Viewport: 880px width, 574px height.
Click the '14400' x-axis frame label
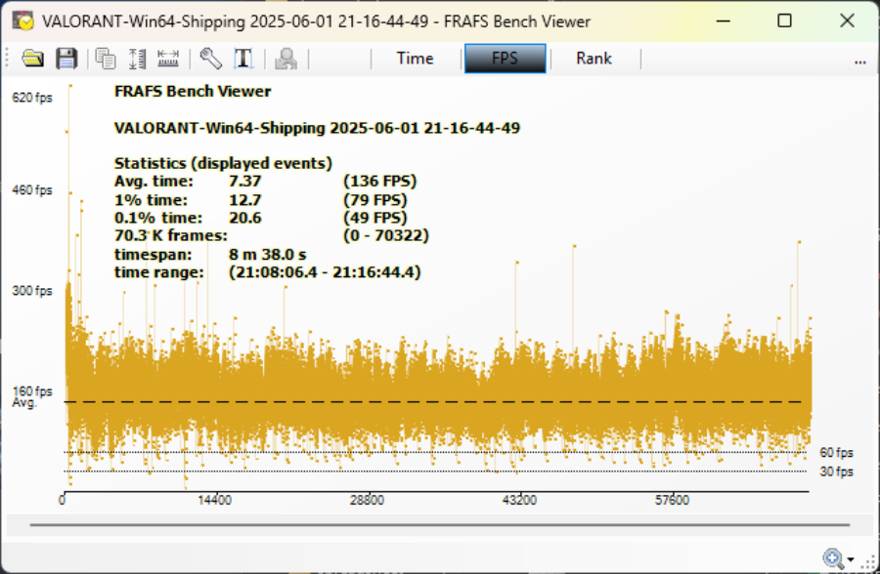214,500
